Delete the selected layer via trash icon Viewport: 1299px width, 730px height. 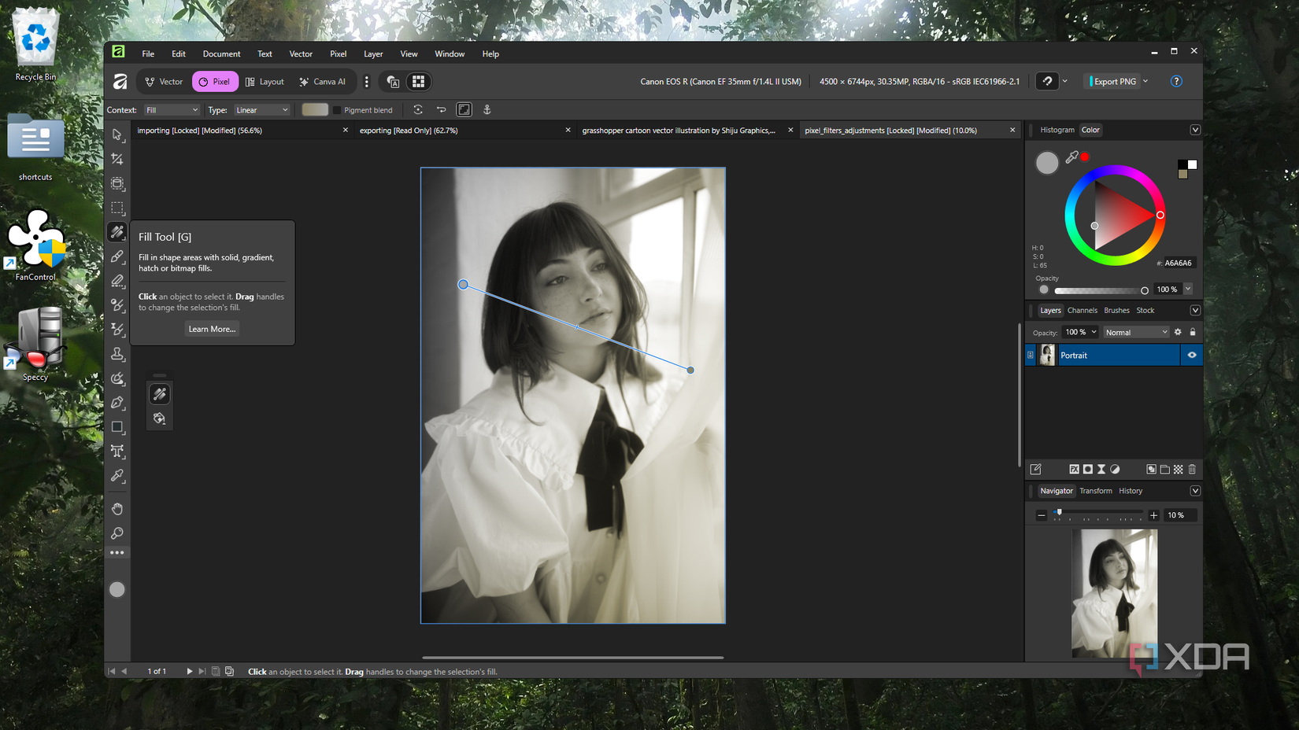[x=1192, y=469]
